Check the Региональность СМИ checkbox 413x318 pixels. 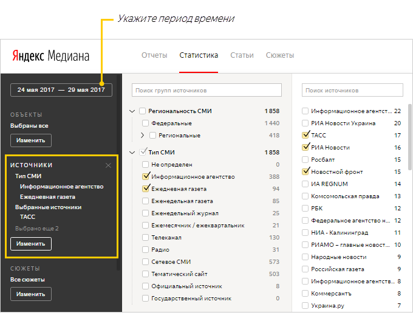coord(142,111)
